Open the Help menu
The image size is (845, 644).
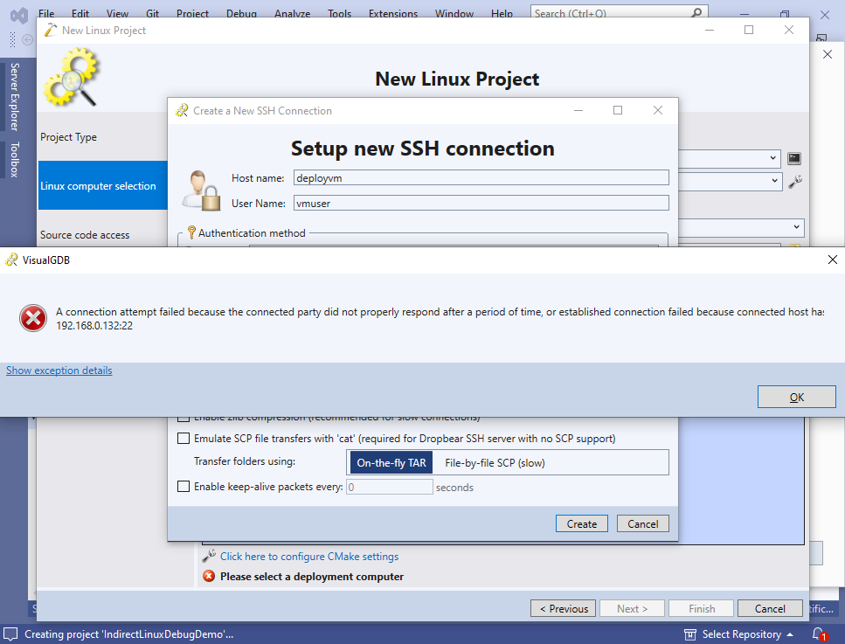click(502, 13)
